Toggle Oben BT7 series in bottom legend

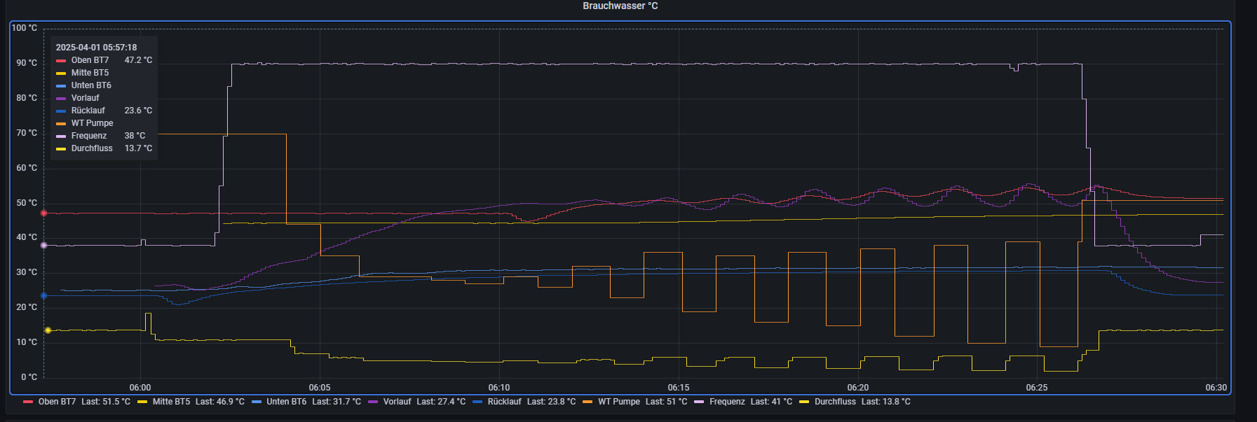57,402
